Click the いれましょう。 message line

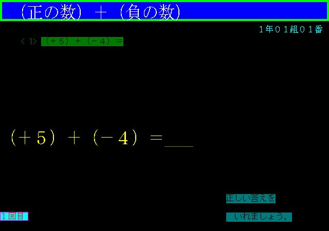click(x=259, y=217)
